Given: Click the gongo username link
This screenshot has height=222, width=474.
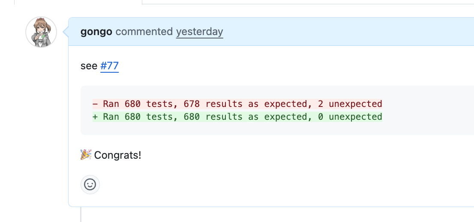Looking at the screenshot, I should (96, 32).
